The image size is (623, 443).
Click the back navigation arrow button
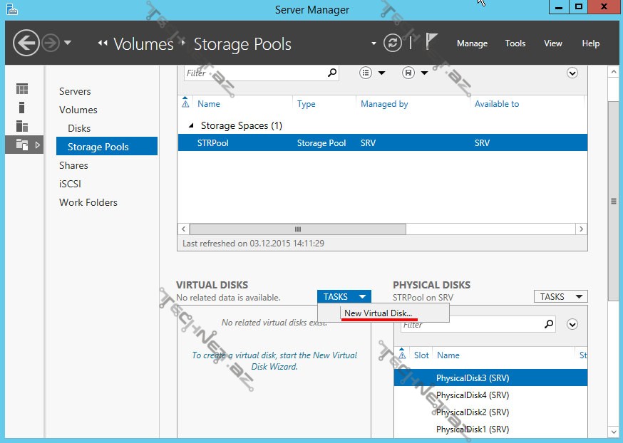pos(26,43)
